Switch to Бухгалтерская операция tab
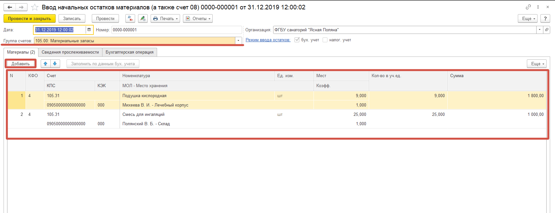 click(x=129, y=52)
